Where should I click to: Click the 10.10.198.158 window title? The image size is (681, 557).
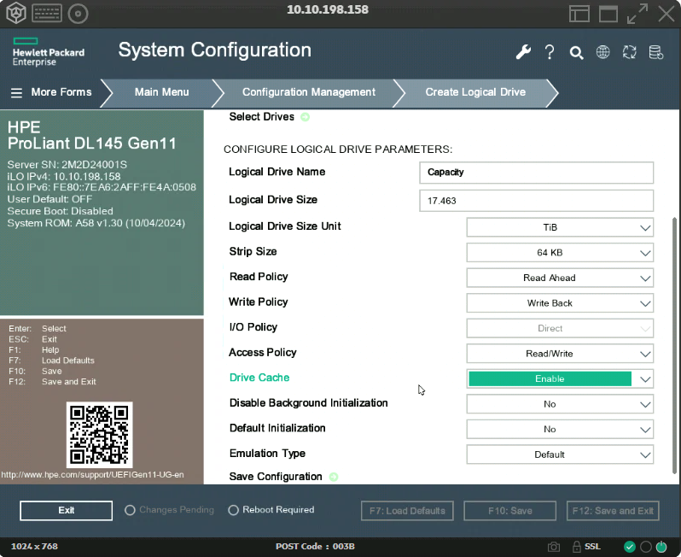point(328,9)
